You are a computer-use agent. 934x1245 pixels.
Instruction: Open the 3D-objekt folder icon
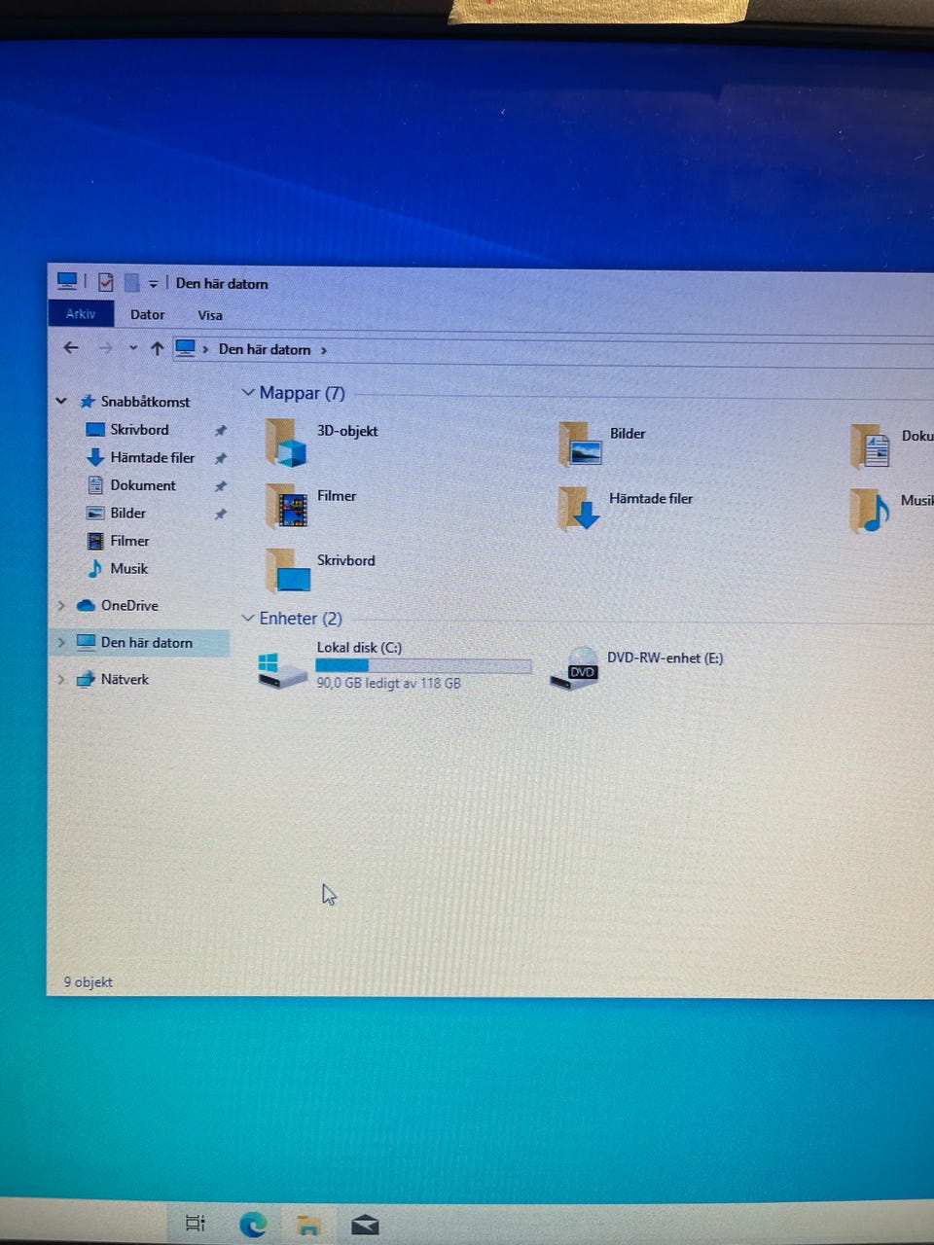(286, 443)
